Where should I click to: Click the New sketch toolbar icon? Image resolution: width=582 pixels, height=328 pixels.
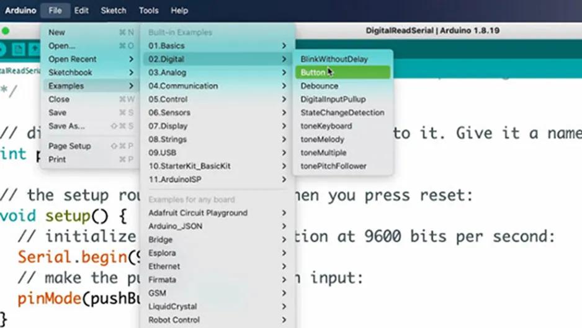point(18,48)
